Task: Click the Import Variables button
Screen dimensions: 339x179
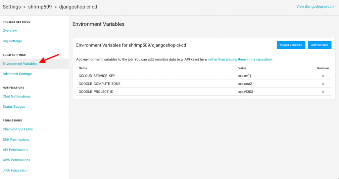Action: (x=291, y=45)
